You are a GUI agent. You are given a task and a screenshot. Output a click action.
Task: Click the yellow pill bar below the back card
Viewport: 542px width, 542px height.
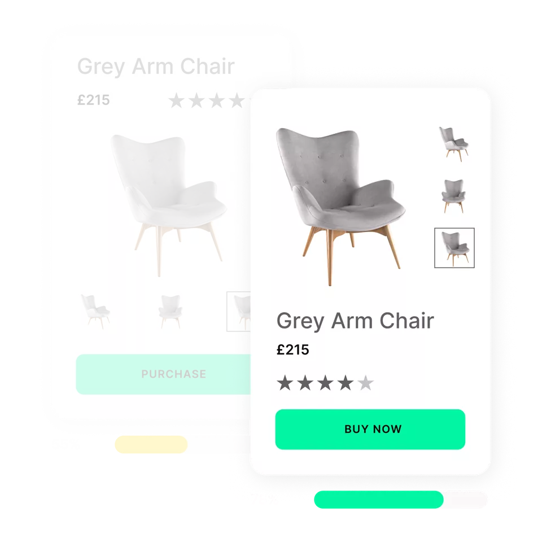pos(151,444)
